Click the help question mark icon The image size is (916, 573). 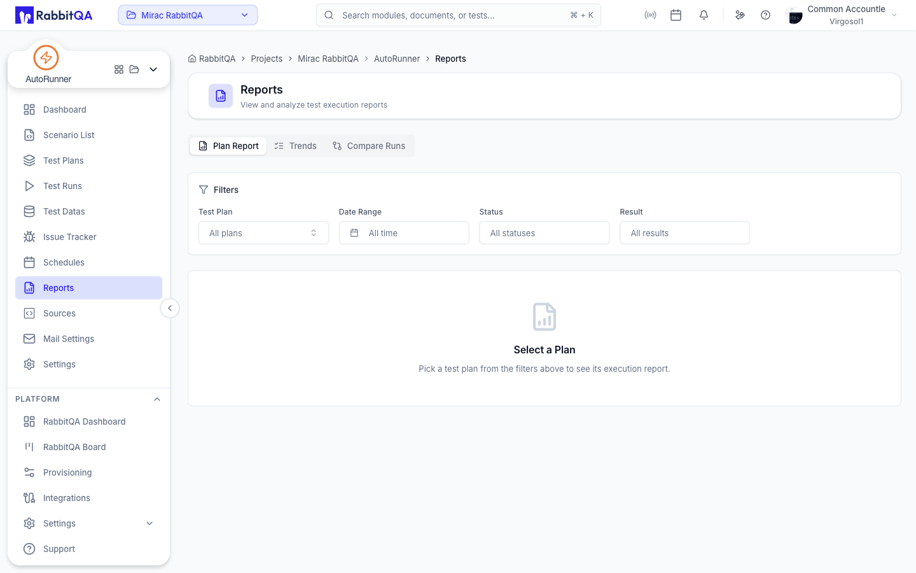[x=766, y=15]
